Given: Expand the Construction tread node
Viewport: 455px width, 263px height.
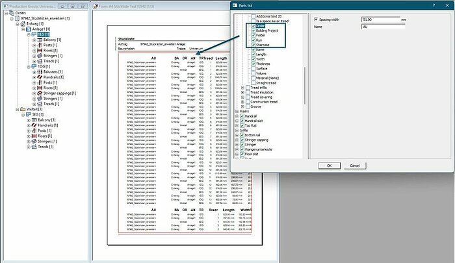Looking at the screenshot, I should (242, 102).
